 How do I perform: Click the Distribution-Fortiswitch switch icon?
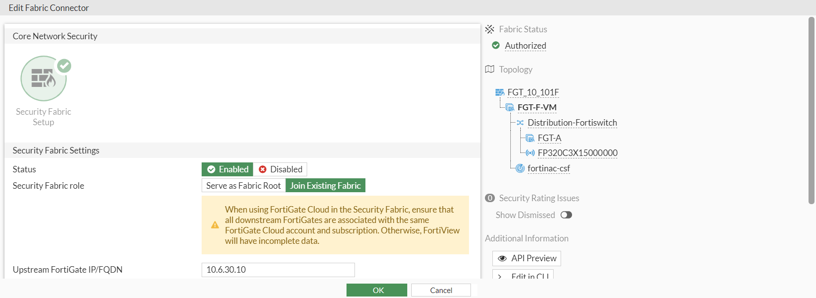[520, 123]
